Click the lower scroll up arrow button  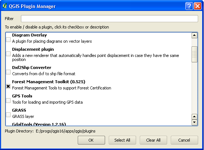(195, 116)
